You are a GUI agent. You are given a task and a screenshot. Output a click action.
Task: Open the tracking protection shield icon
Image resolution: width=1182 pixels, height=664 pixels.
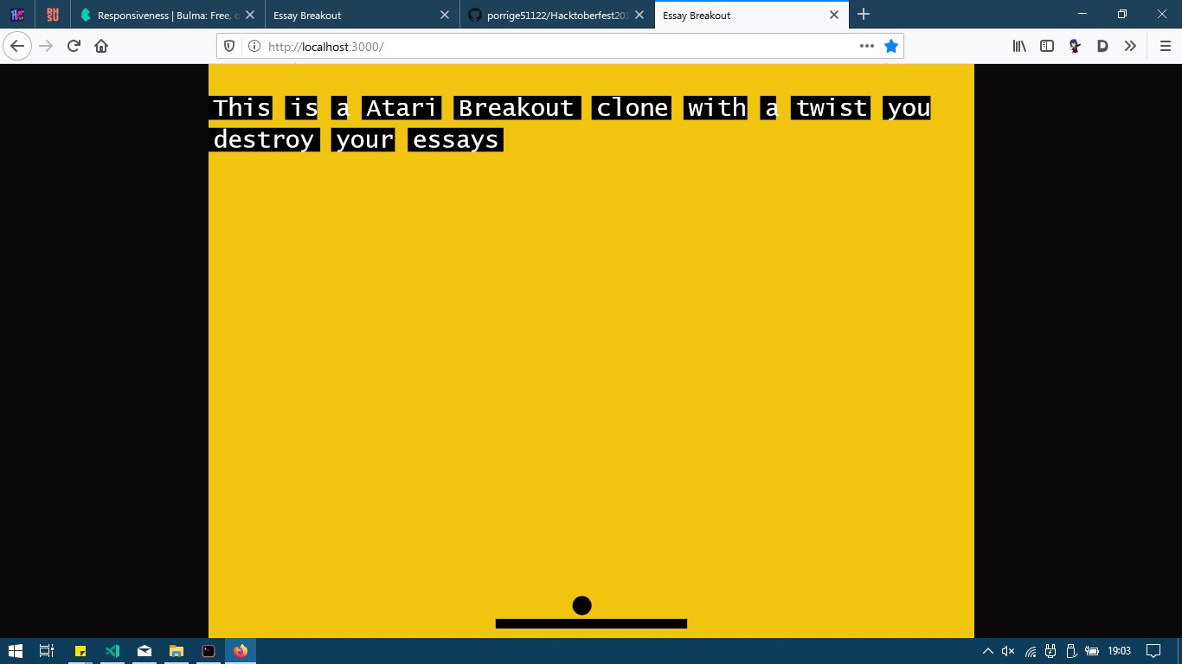tap(229, 46)
